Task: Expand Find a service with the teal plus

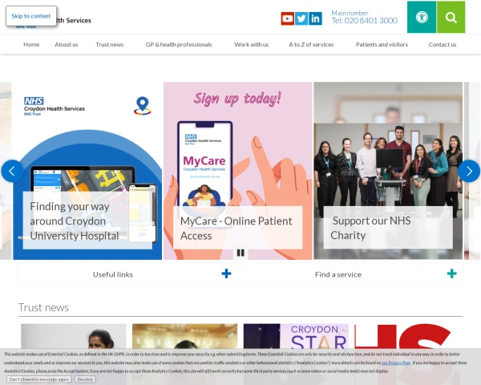Action: (452, 274)
